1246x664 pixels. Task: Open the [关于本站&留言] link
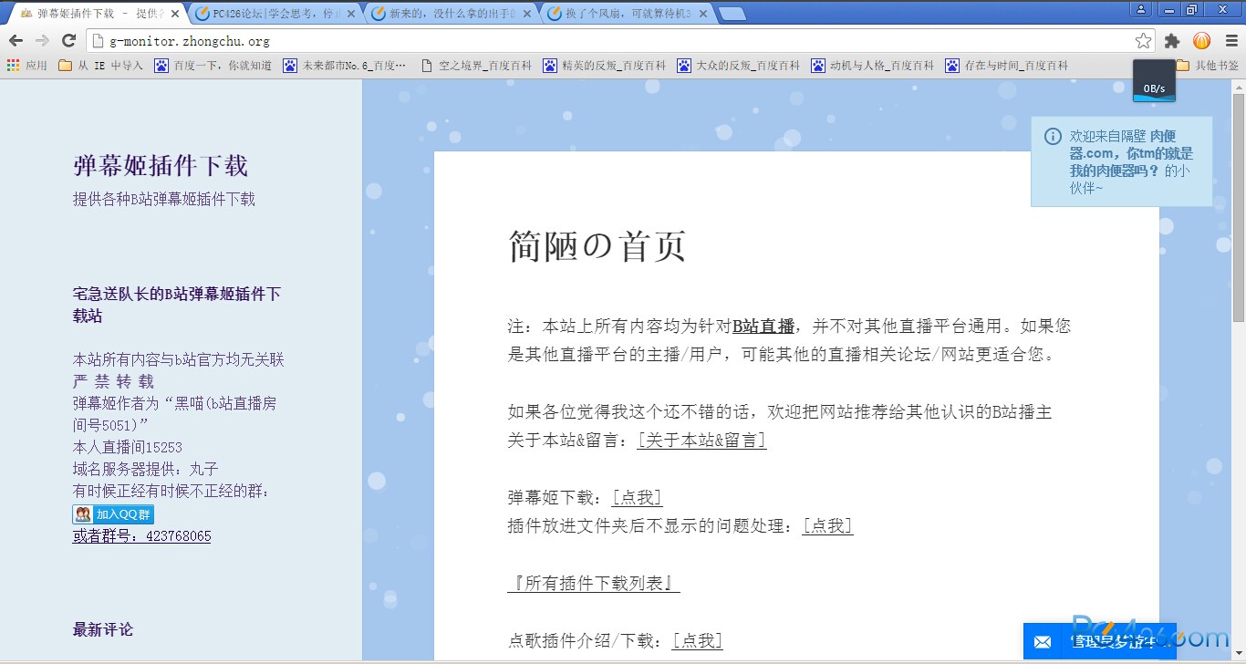pos(701,440)
